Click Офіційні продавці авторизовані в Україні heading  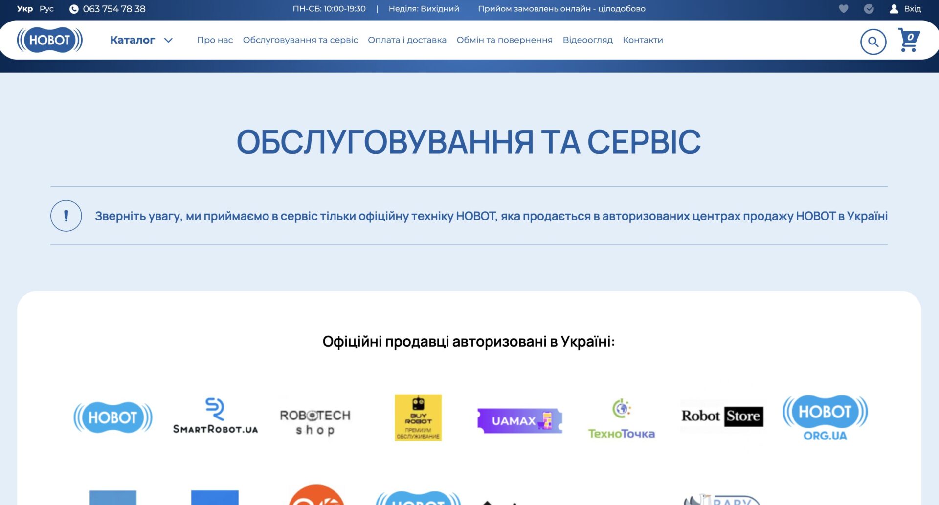(469, 341)
